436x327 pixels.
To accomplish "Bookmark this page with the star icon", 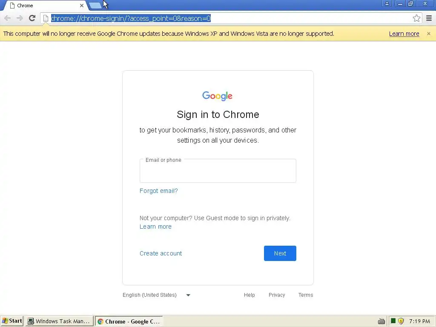I will tap(416, 18).
